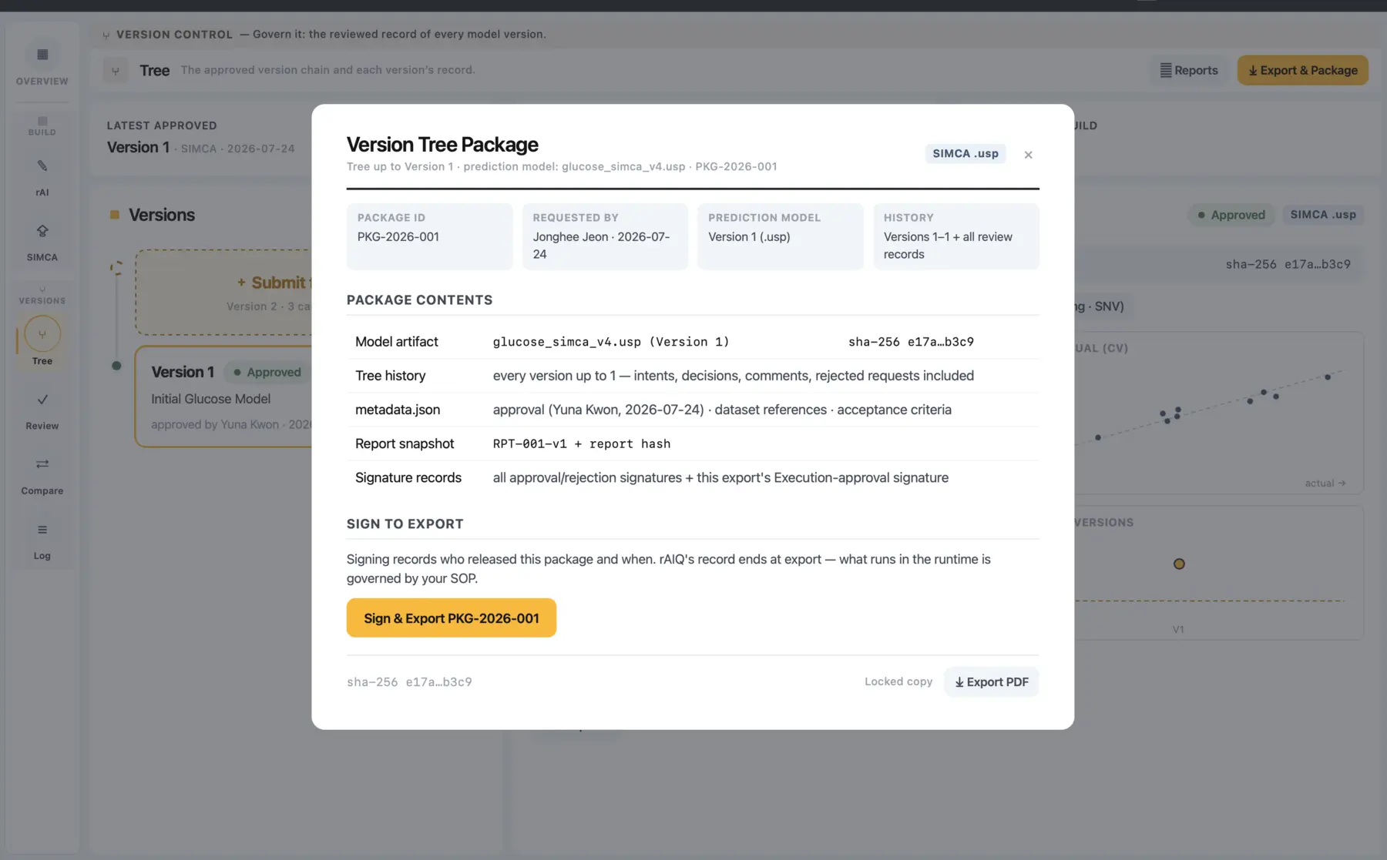Click the Approved badge on Version 1 card
The image size is (1387, 860).
[x=267, y=372]
